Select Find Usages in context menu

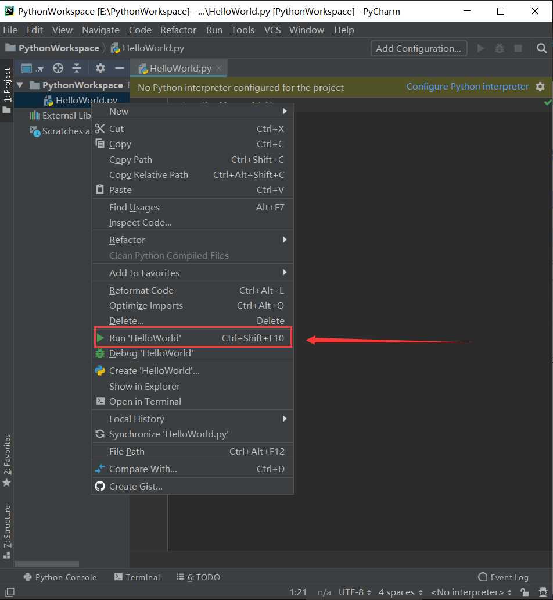click(192, 208)
